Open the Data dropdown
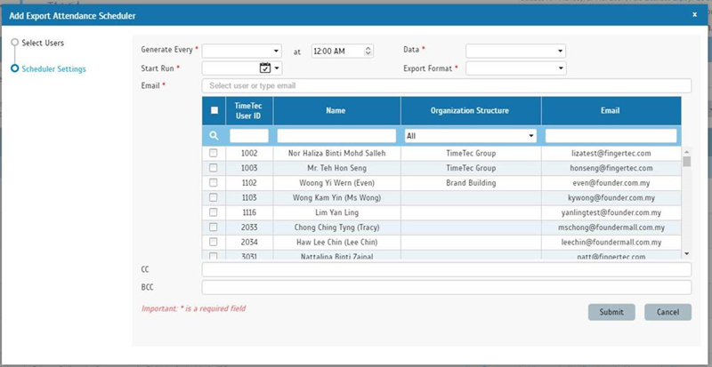Screen dimensions: 712x367 (515, 52)
